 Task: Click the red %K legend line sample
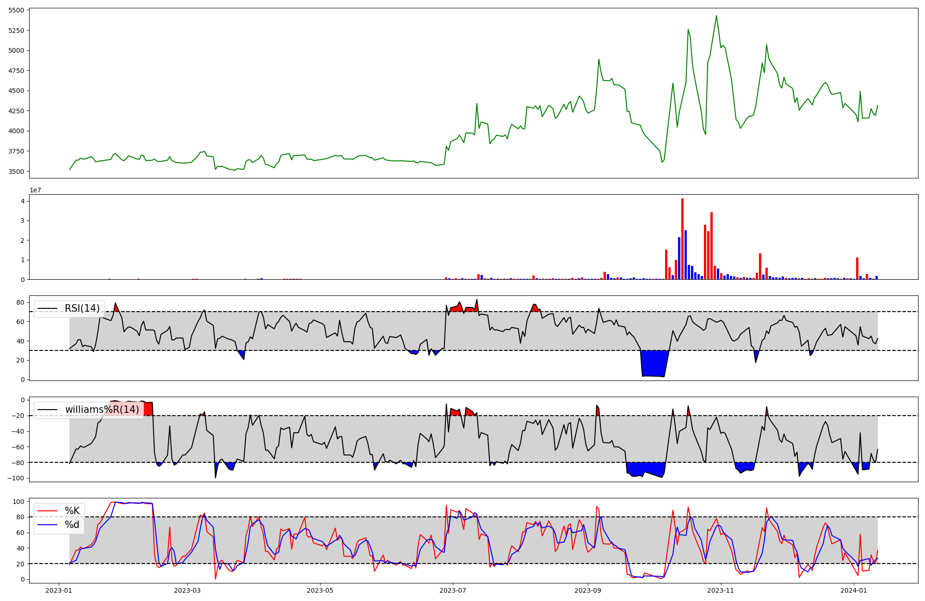pyautogui.click(x=47, y=511)
